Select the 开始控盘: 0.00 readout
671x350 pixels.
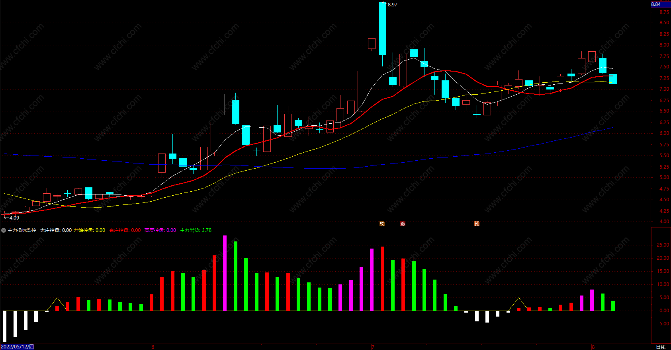click(89, 230)
